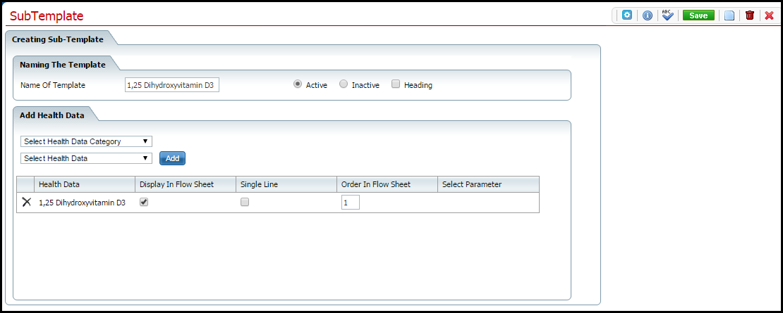Select the Inactive radio button
The height and width of the screenshot is (313, 783).
coord(344,84)
